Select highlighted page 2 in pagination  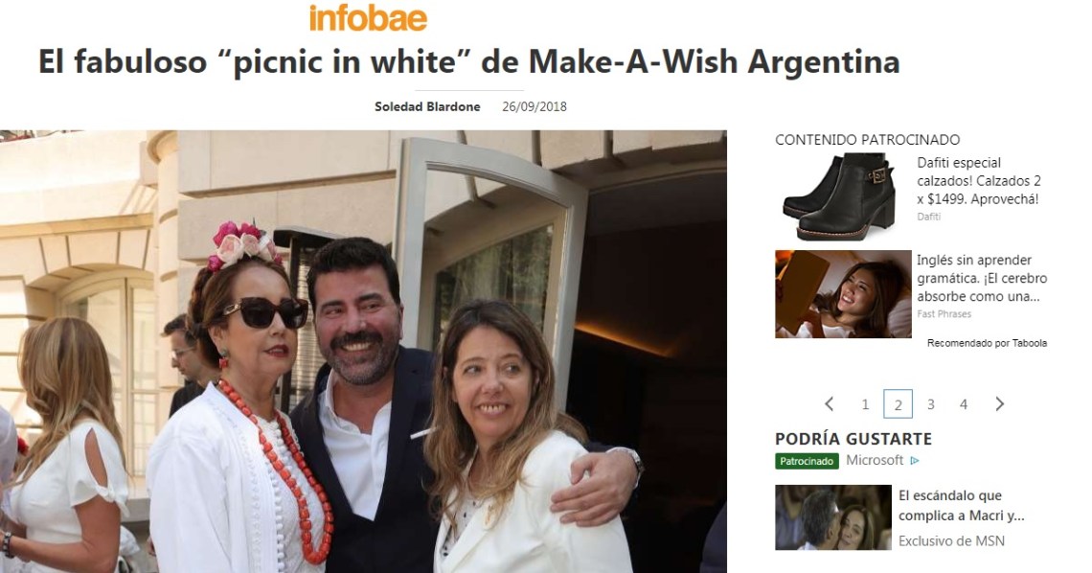898,403
